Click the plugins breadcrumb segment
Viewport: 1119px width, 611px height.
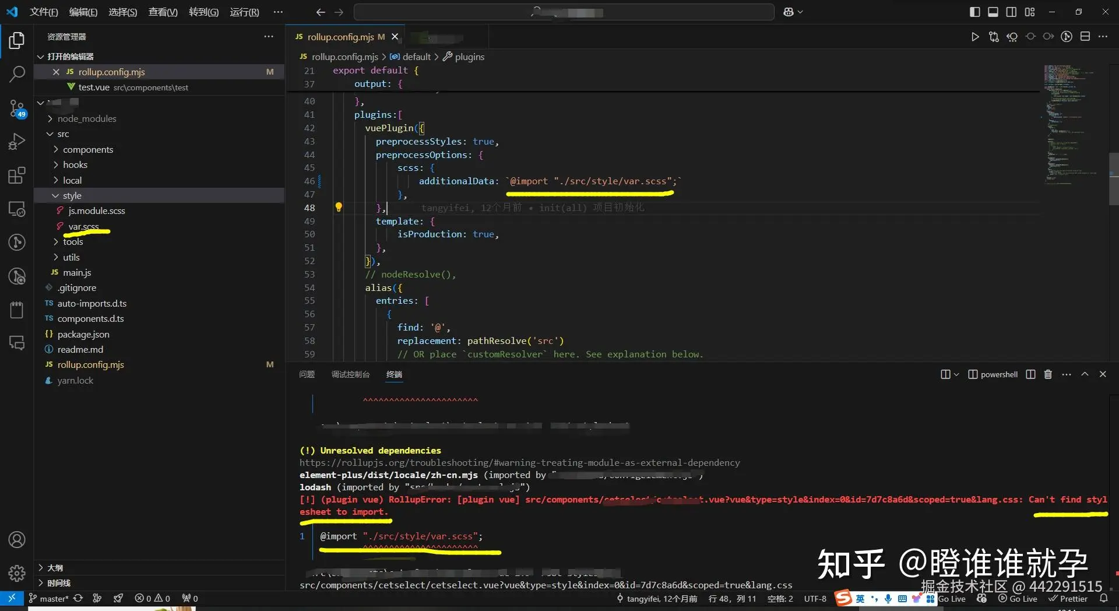coord(469,57)
